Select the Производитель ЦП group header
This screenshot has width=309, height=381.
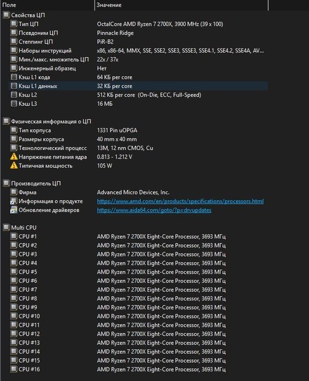(x=32, y=183)
